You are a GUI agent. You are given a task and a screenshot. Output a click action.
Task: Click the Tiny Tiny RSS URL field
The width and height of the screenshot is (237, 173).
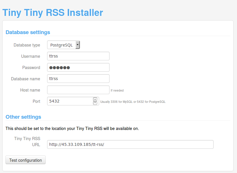pyautogui.click(x=130, y=144)
